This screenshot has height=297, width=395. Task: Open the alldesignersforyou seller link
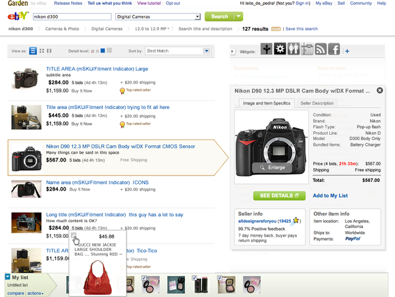257,221
